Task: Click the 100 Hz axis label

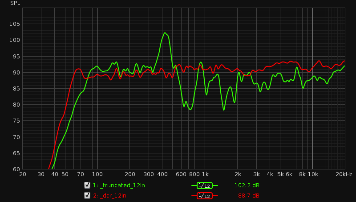Action: click(97, 174)
